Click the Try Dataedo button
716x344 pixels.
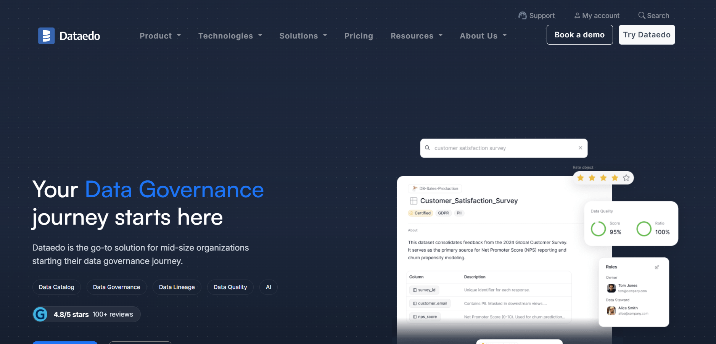coord(647,35)
